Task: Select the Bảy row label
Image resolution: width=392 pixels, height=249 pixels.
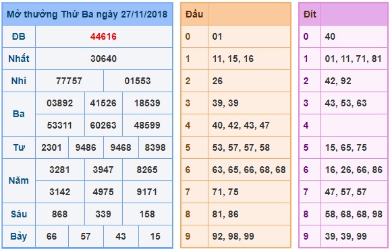Action: tap(19, 236)
